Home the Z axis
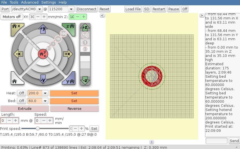 (70, 28)
